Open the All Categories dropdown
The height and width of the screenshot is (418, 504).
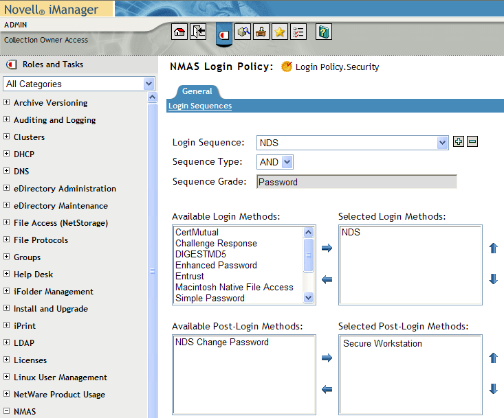[79, 84]
